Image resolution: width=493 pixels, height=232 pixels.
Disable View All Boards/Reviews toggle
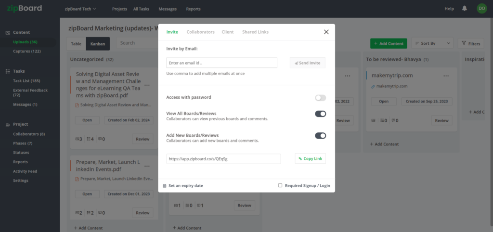pyautogui.click(x=320, y=114)
